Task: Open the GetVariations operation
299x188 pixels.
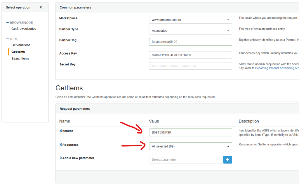Action: tap(21, 45)
